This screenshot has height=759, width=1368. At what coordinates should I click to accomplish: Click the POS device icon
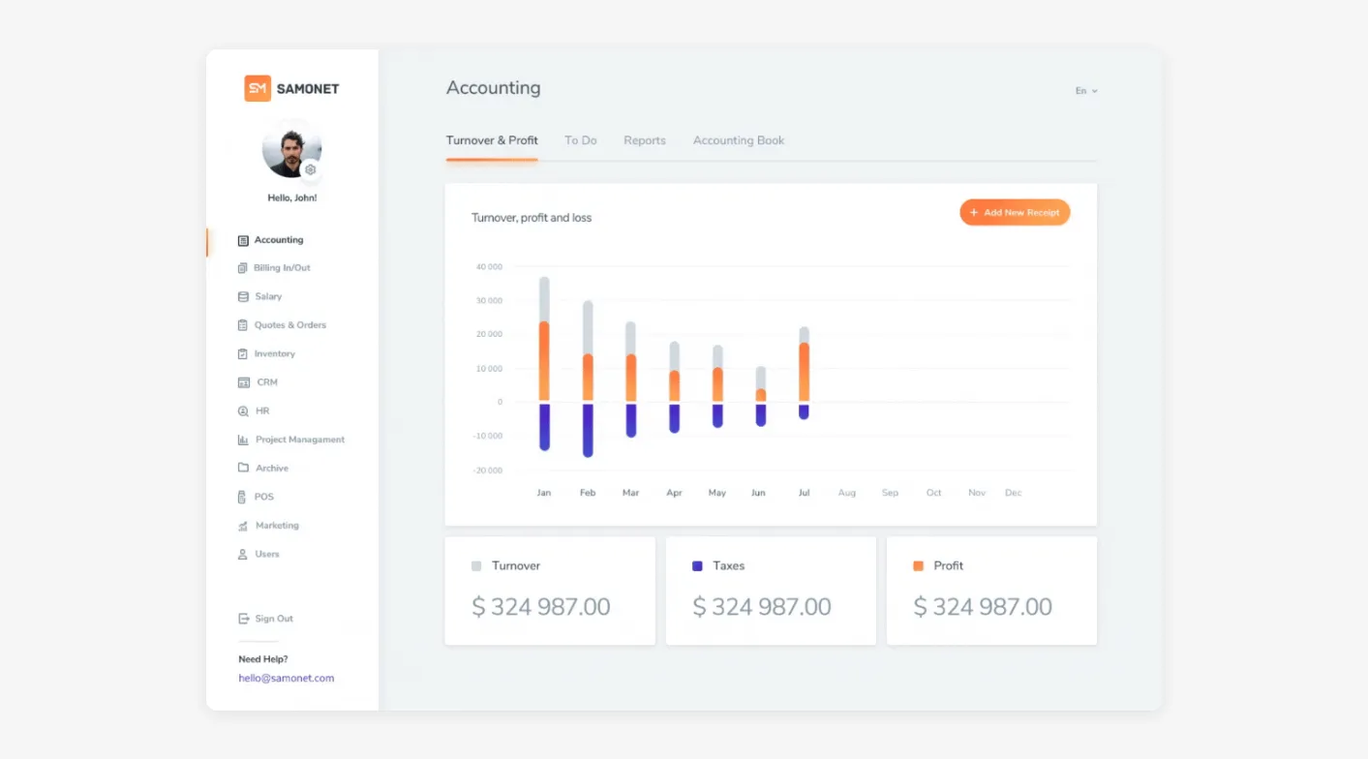tap(243, 498)
